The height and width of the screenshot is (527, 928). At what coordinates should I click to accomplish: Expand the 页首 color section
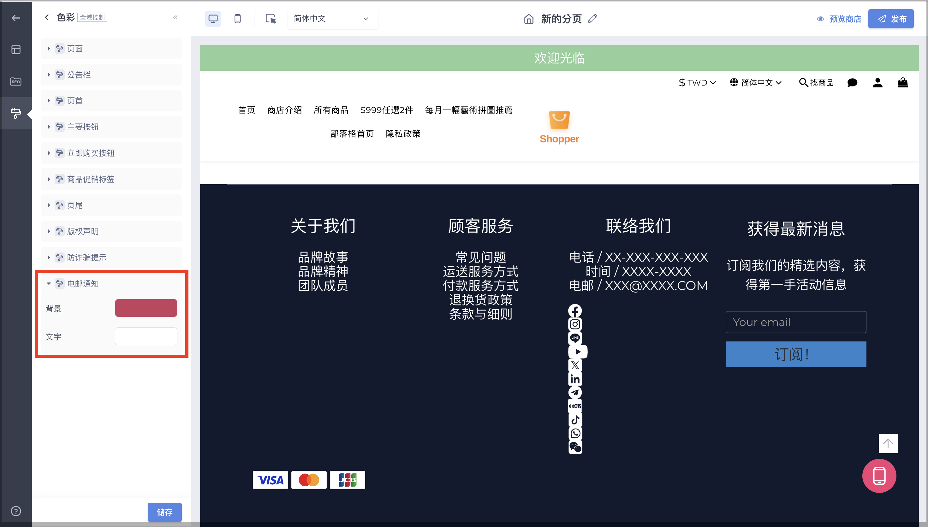click(111, 101)
